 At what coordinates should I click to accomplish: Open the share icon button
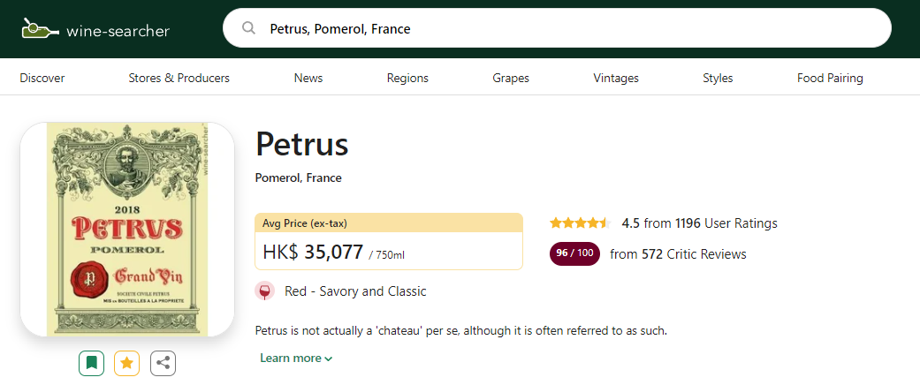click(163, 362)
